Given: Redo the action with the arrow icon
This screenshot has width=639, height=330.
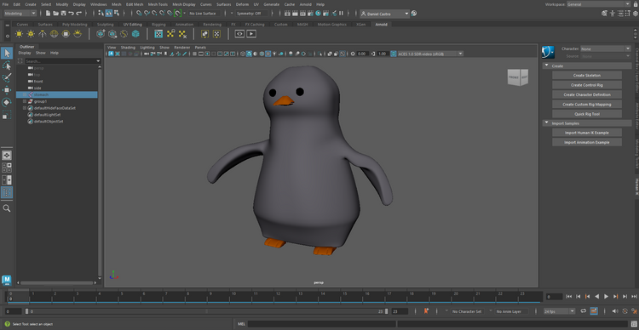Looking at the screenshot, I should click(x=79, y=14).
